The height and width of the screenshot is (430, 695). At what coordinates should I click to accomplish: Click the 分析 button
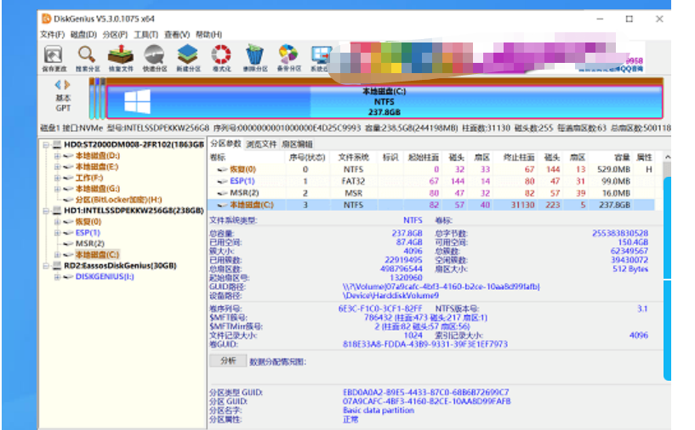point(228,361)
